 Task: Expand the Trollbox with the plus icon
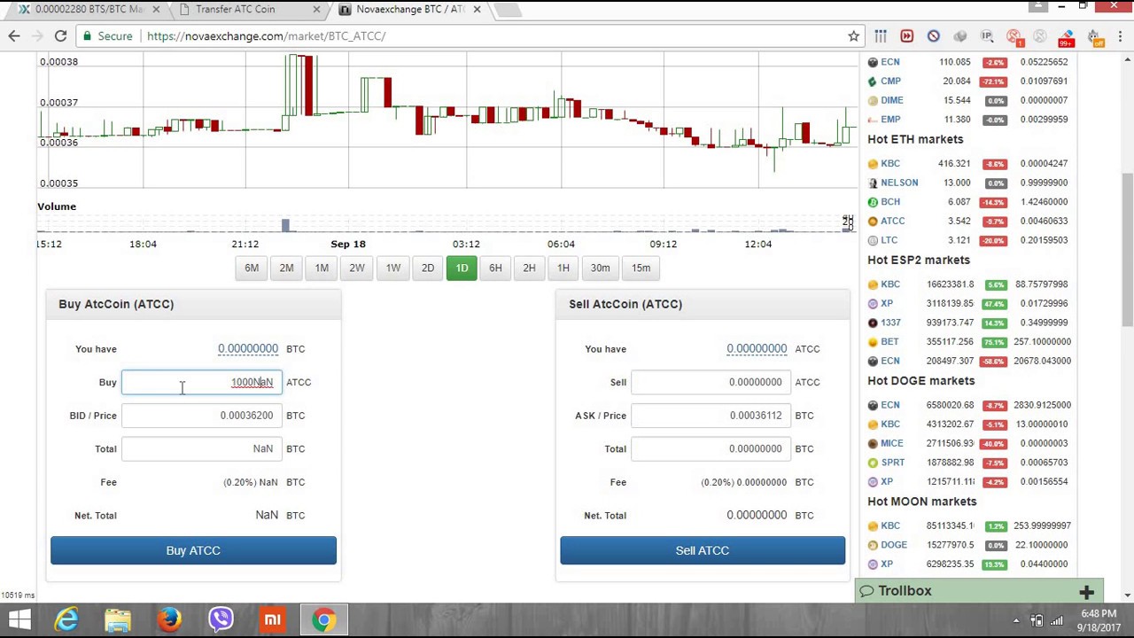click(x=1086, y=591)
